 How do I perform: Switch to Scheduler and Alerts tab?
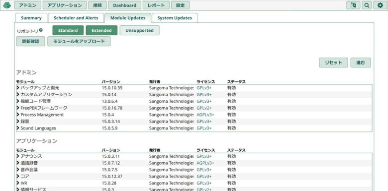76,18
